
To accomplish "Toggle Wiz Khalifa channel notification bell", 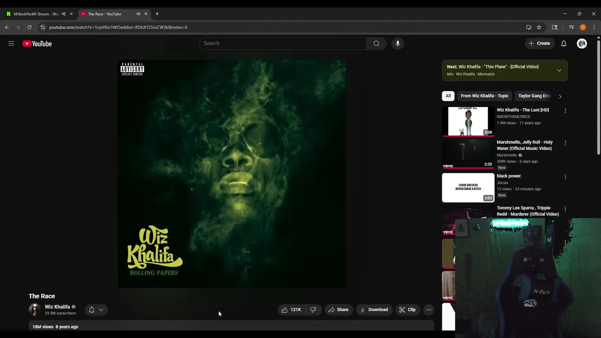I will (x=92, y=310).
